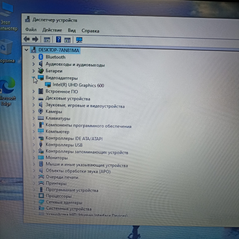This screenshot has height=239, width=239.
Task: Click the monitor icon beside Мониторы
Action: pyautogui.click(x=41, y=157)
